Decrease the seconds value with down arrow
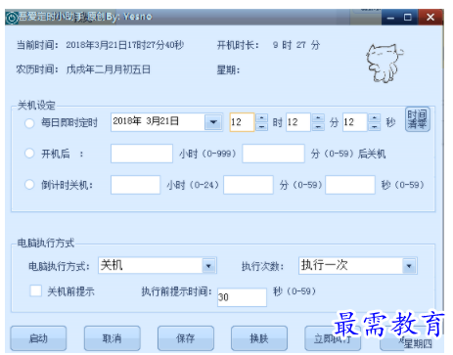Viewport: 453px width, 355px height. 375,127
